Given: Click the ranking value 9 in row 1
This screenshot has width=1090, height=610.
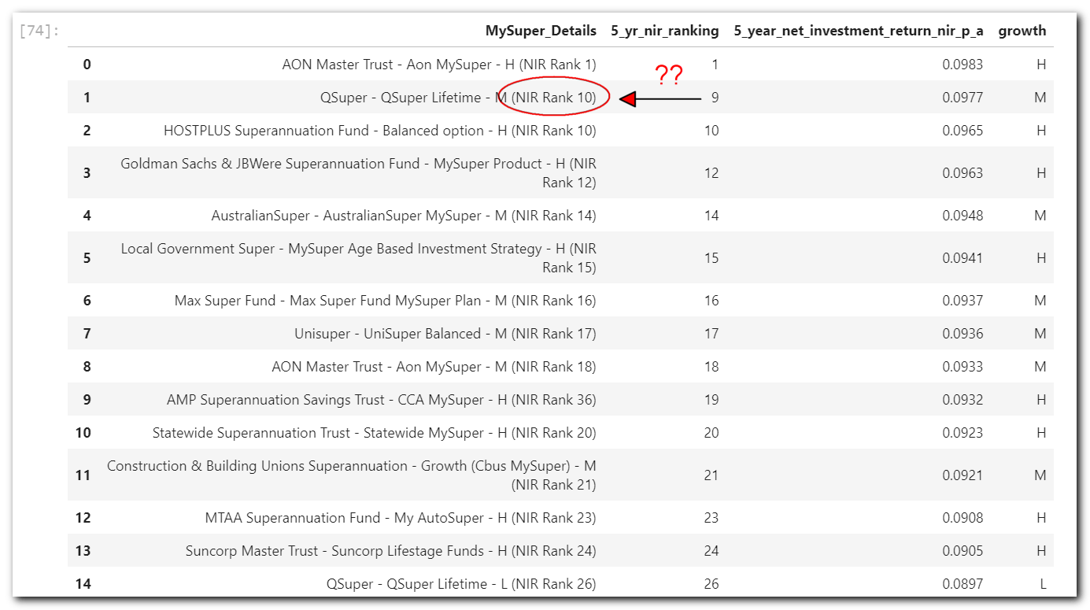Looking at the screenshot, I should coord(714,98).
